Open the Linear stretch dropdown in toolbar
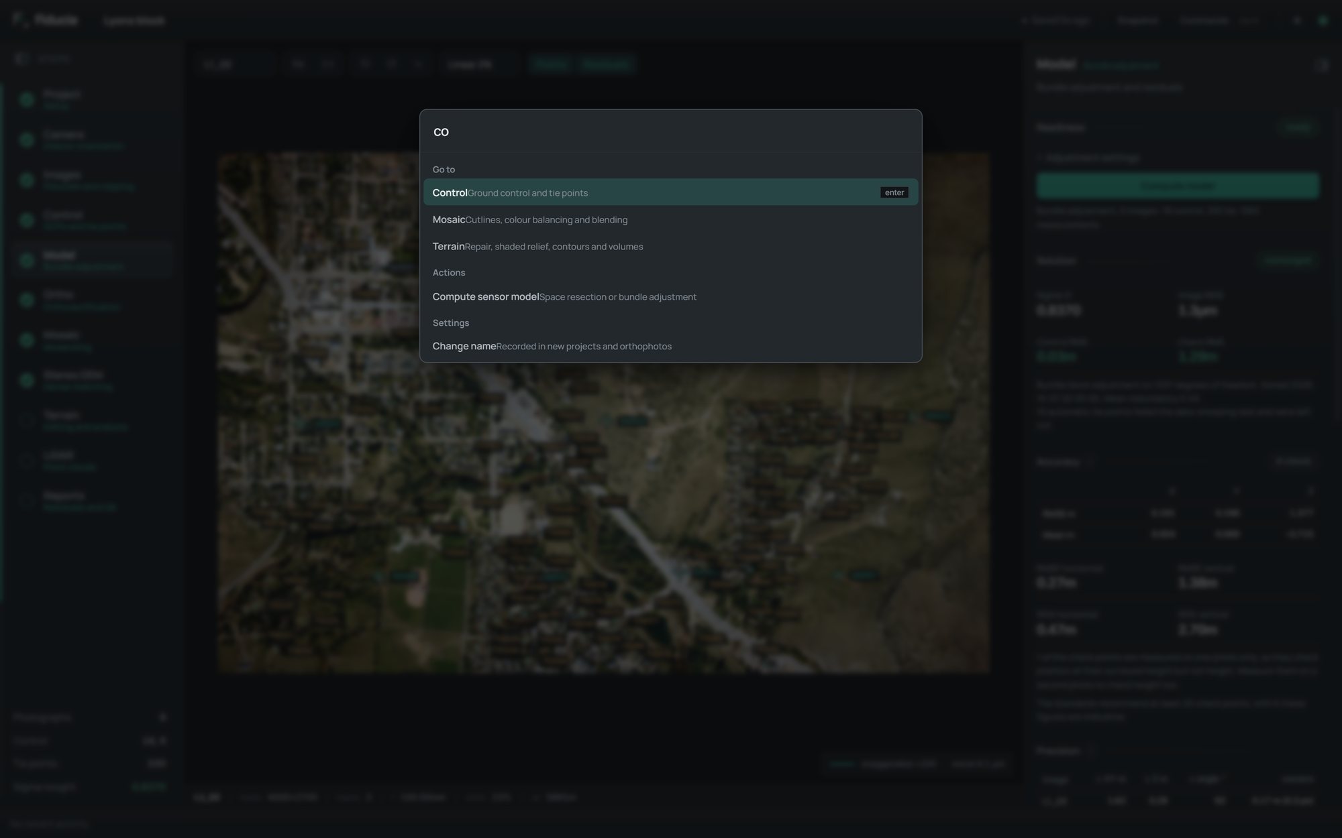 pyautogui.click(x=478, y=64)
